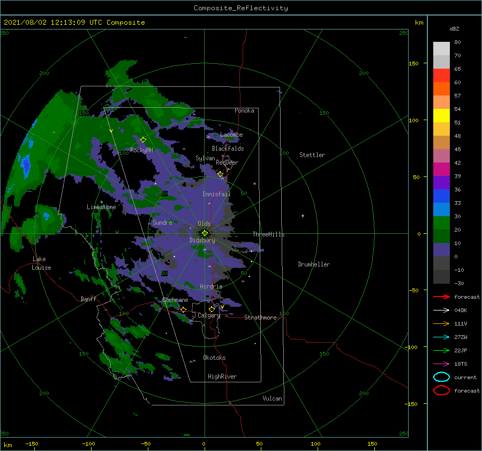482x451 pixels.
Task: Click the yellow diamond marker below RedDeer
Action: [220, 174]
